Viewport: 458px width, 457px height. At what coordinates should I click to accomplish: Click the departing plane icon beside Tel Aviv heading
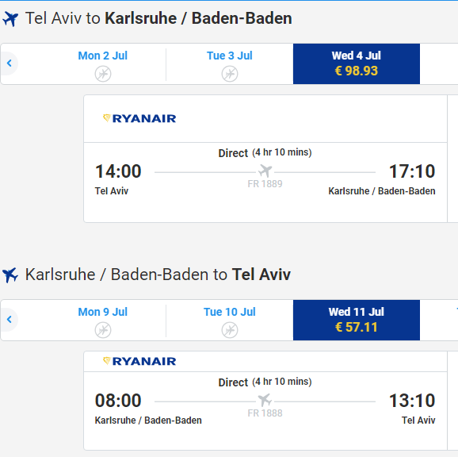(10, 19)
